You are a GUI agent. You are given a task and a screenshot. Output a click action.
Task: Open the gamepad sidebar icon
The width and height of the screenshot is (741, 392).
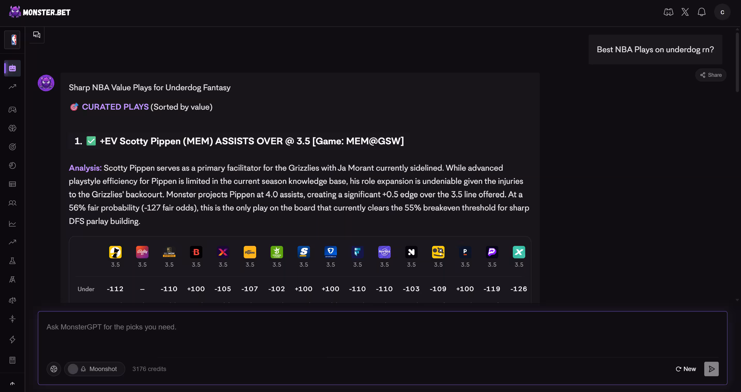(x=12, y=109)
